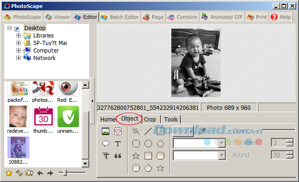299x182 pixels.
Task: Select the outlined circle shape tool
Action: click(148, 144)
